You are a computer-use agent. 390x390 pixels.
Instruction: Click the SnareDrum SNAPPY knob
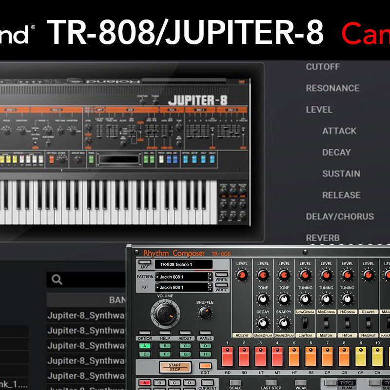284,323
